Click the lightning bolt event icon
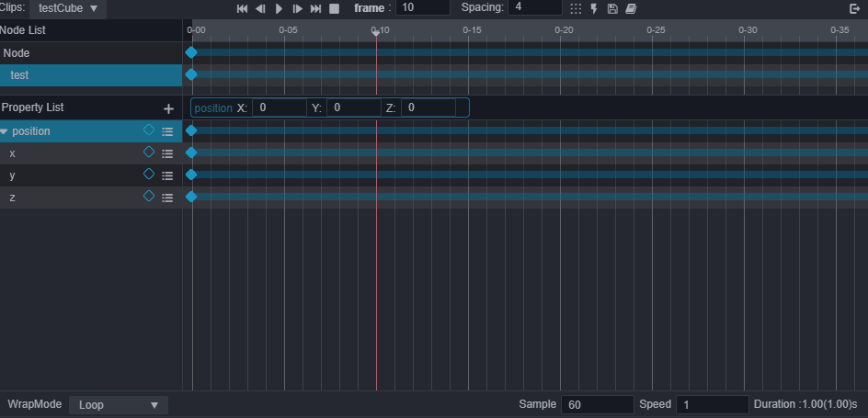868x418 pixels. coord(594,8)
